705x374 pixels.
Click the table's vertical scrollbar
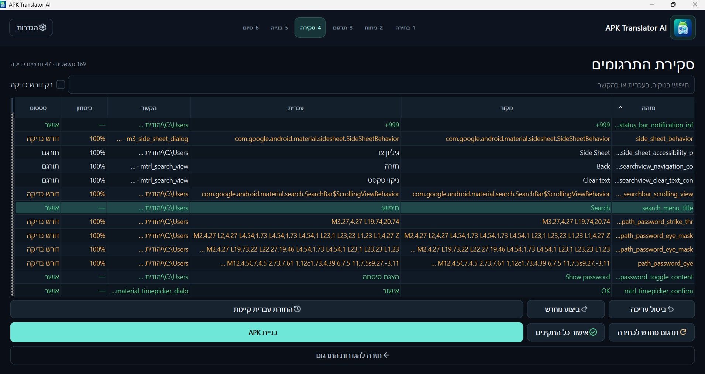coord(13,196)
